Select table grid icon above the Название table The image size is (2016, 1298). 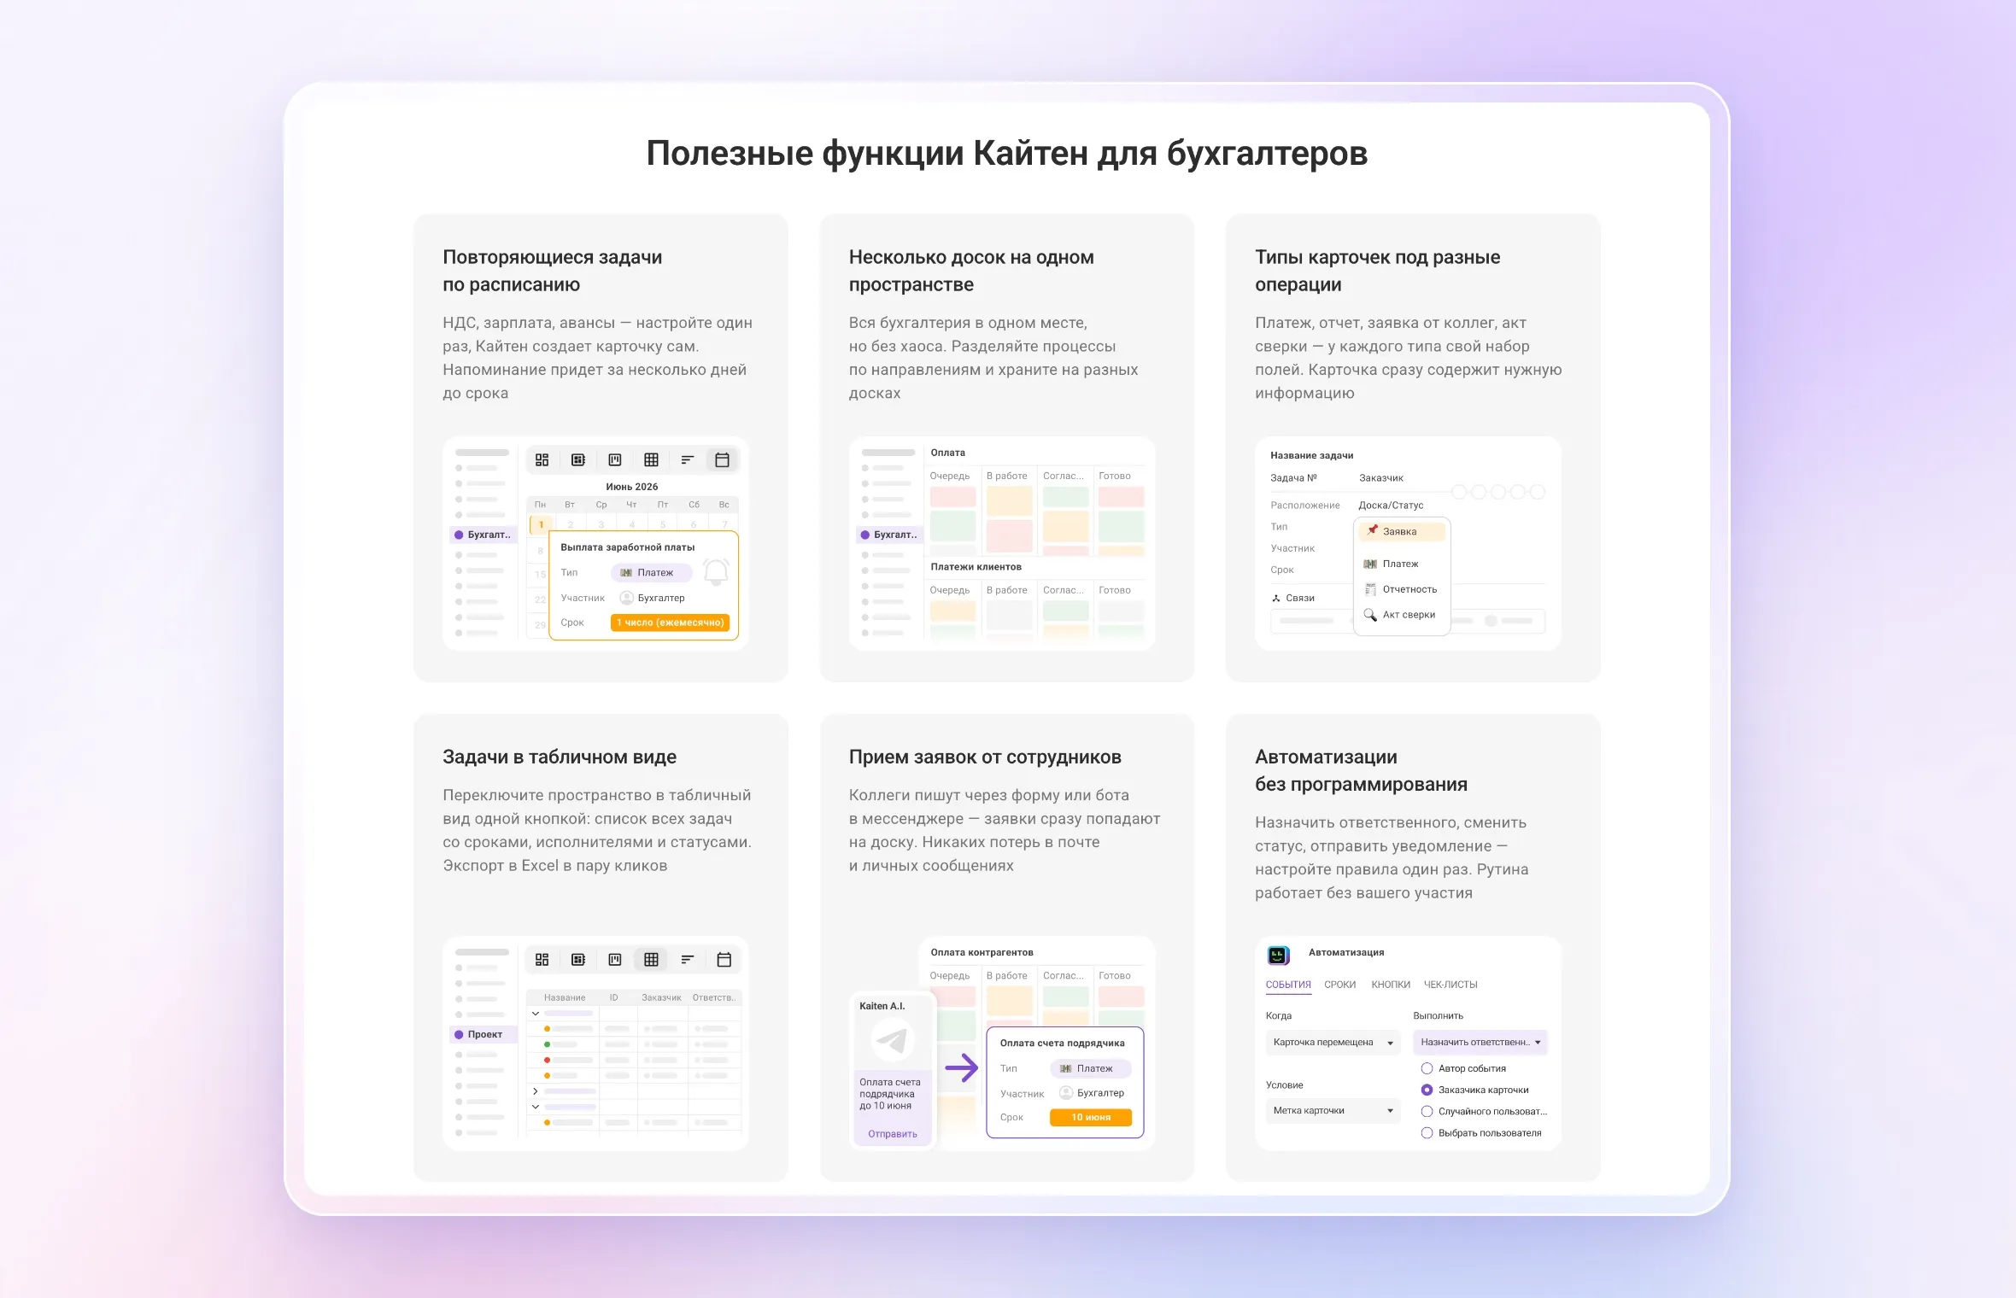[651, 960]
